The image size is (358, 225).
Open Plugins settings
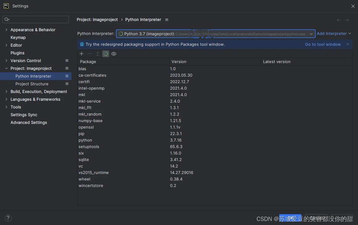click(x=17, y=53)
